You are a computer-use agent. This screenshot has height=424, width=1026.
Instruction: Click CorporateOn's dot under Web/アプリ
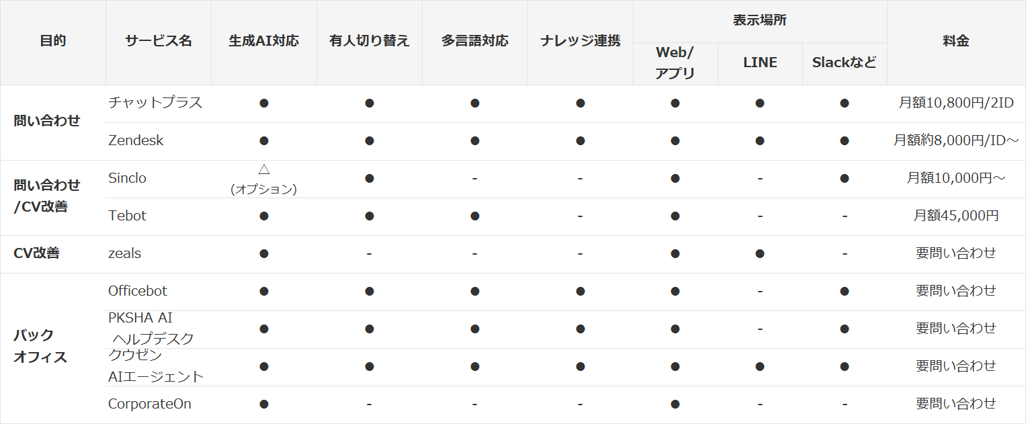675,405
